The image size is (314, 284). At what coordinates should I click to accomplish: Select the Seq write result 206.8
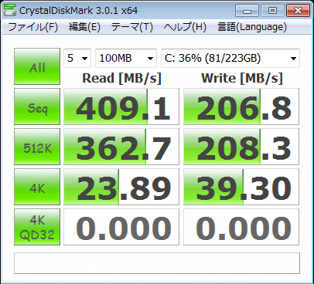tap(241, 106)
